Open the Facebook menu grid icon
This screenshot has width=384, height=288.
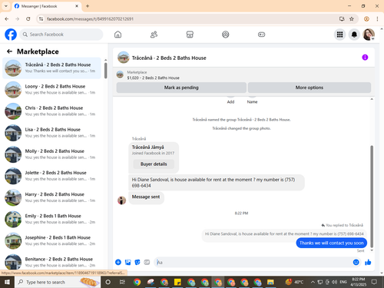(339, 35)
